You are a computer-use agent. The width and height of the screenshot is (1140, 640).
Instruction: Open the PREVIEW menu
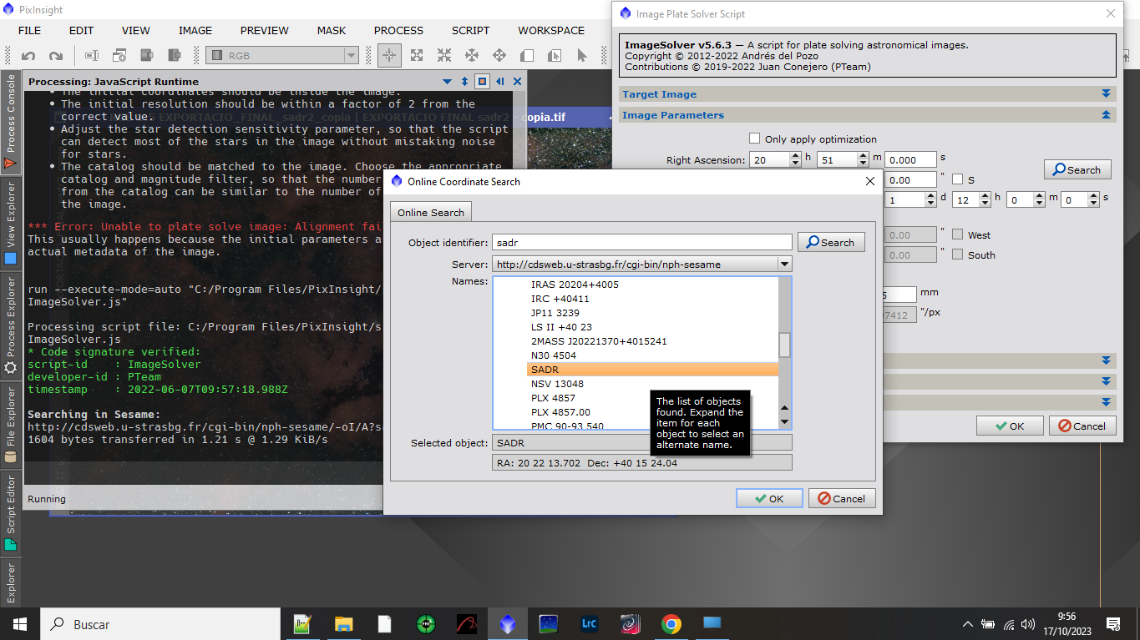click(265, 30)
